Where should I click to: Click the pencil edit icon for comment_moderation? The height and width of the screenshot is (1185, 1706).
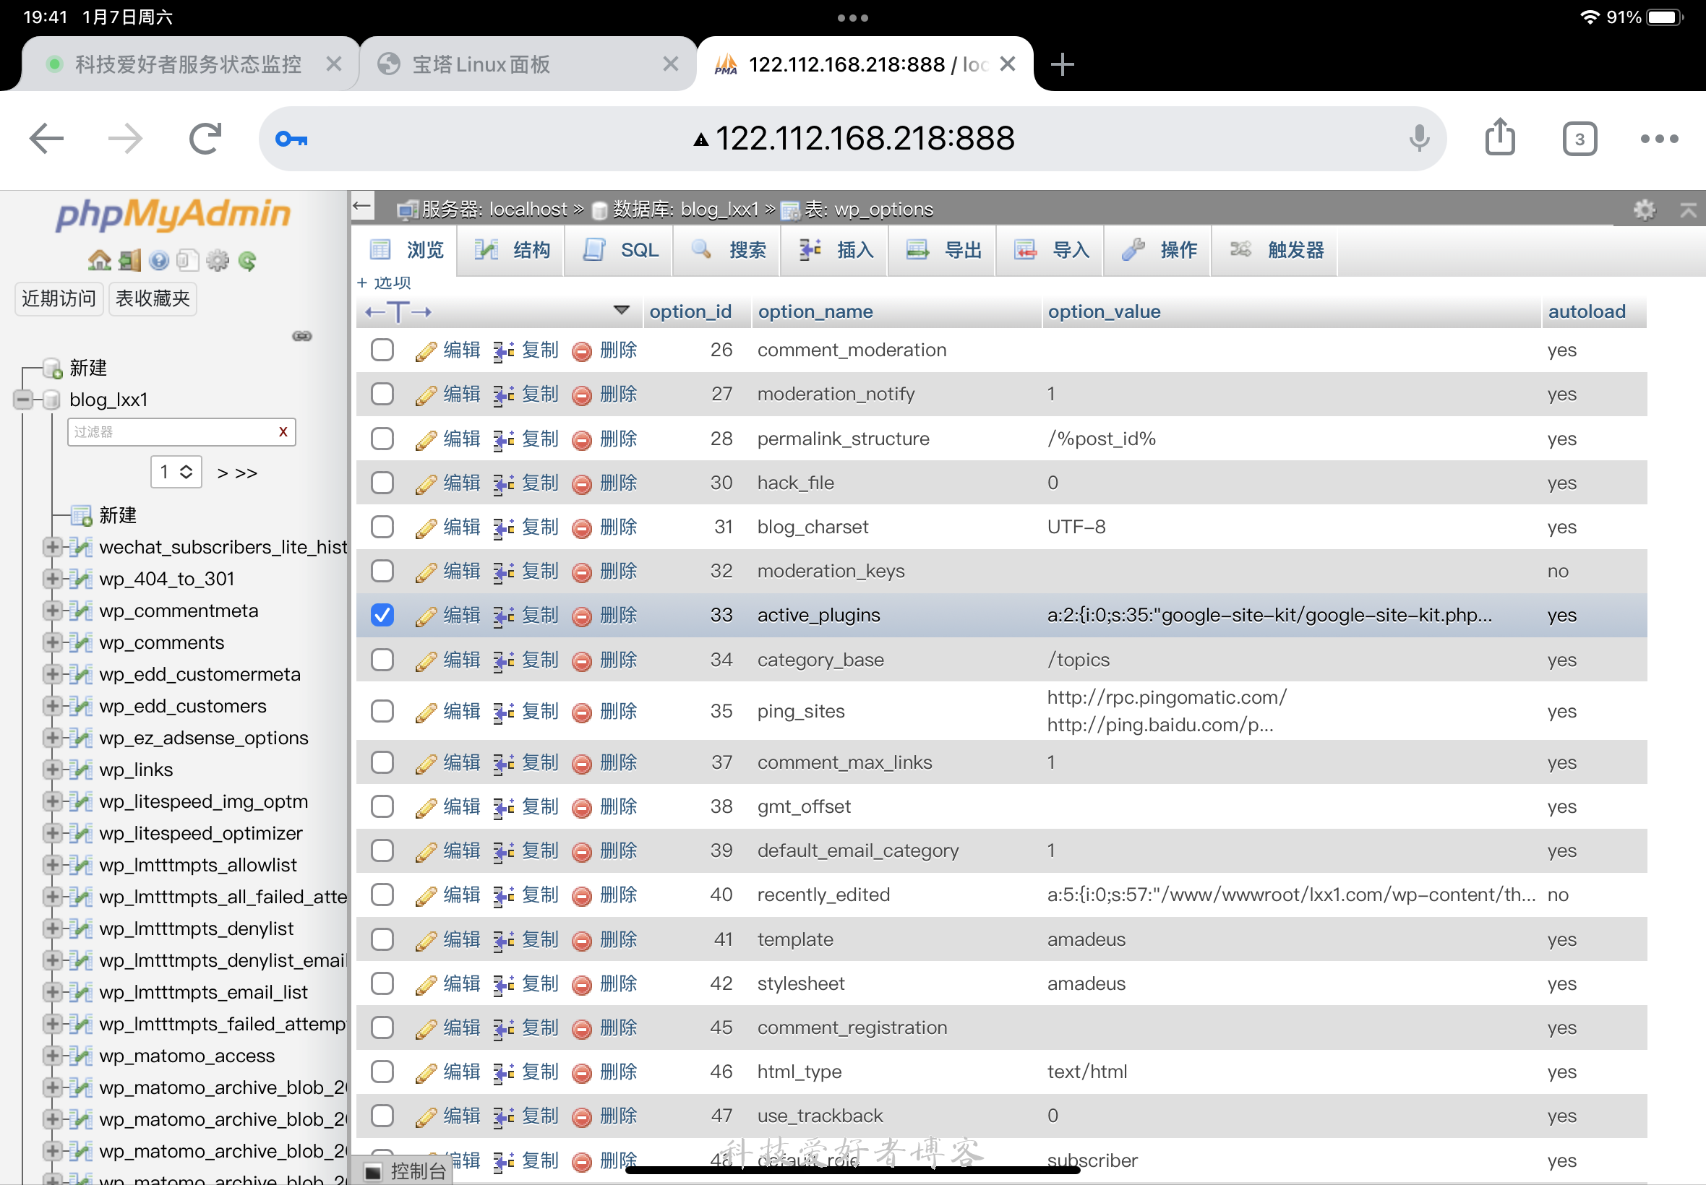click(x=426, y=350)
